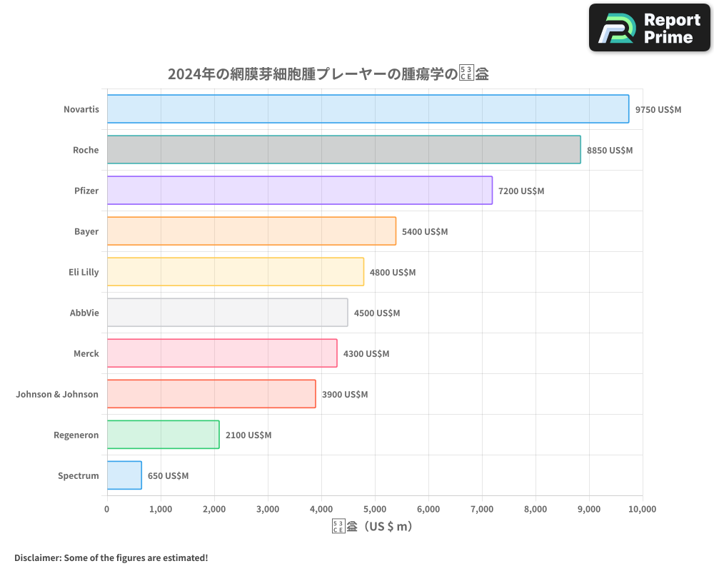Select the Pfizer bar
The height and width of the screenshot is (571, 714).
click(300, 191)
